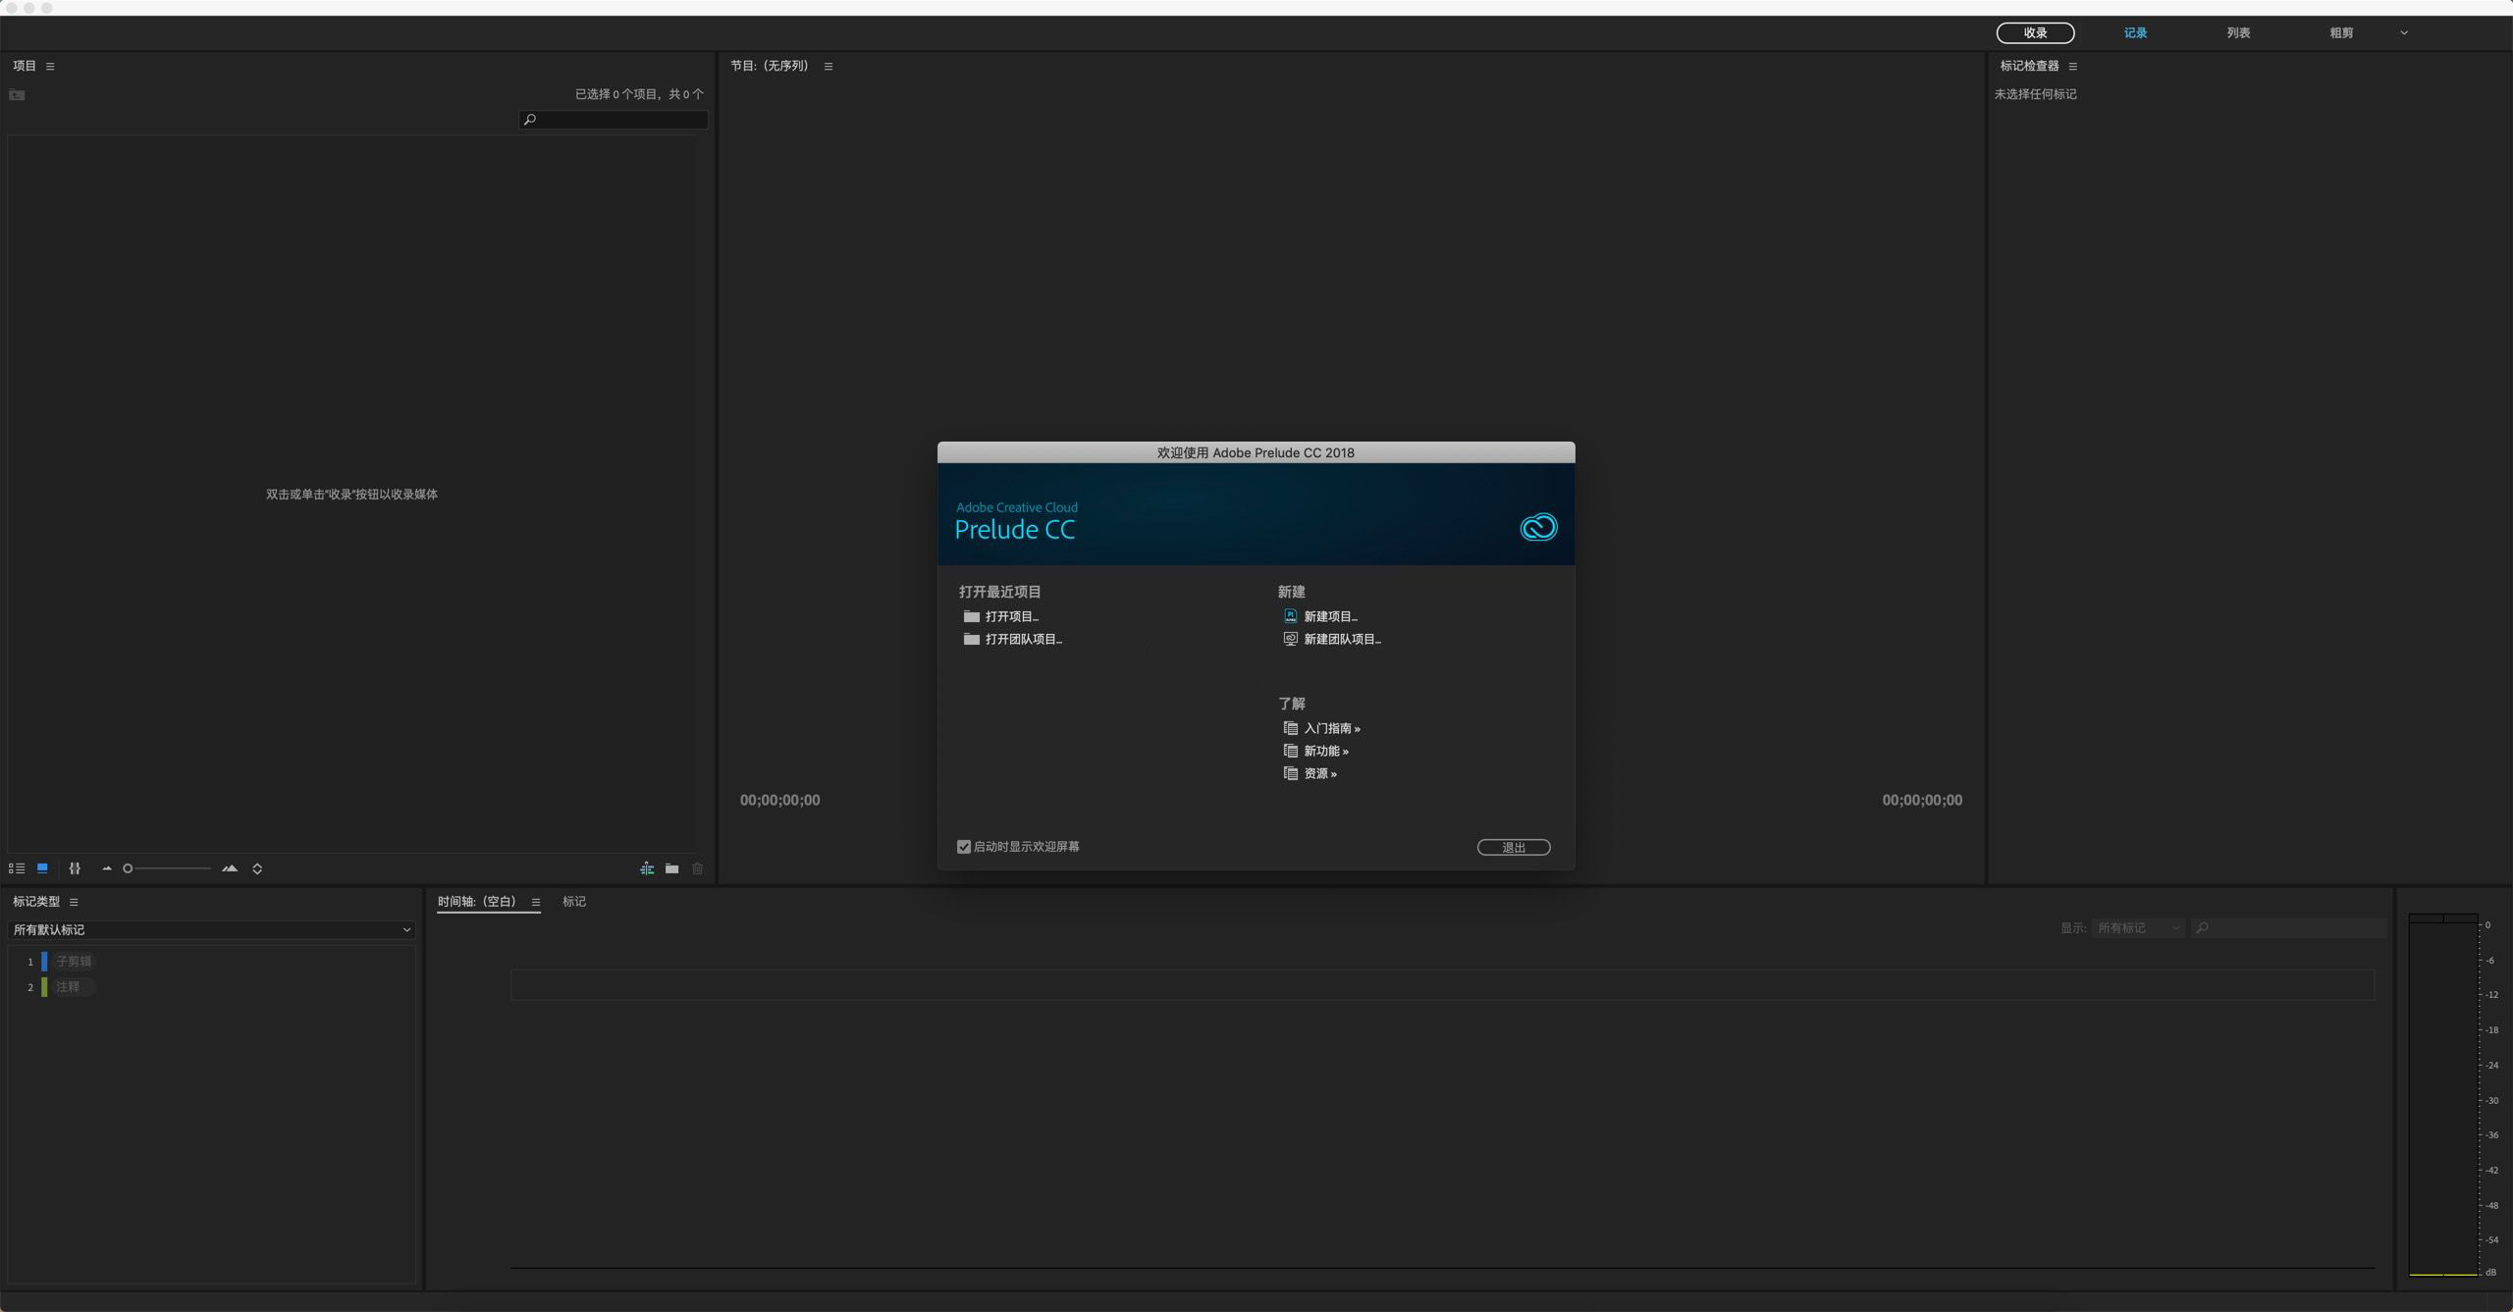Click the thumbnail zoom slider

[167, 868]
